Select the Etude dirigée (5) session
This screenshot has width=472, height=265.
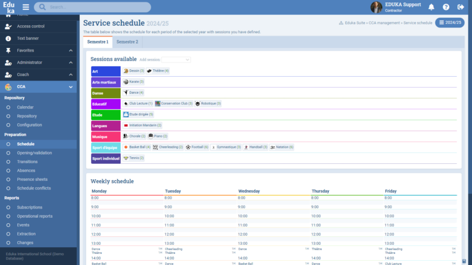tap(138, 114)
